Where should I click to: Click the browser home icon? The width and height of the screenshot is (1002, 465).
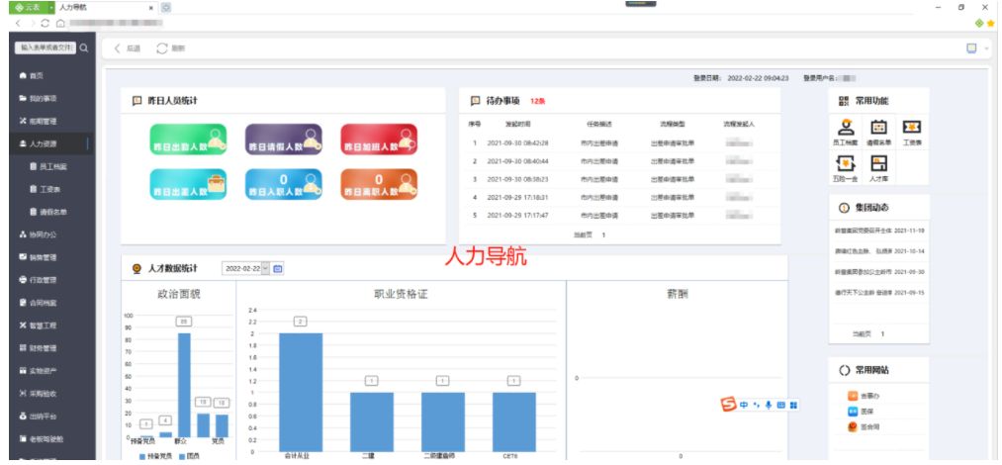[60, 23]
